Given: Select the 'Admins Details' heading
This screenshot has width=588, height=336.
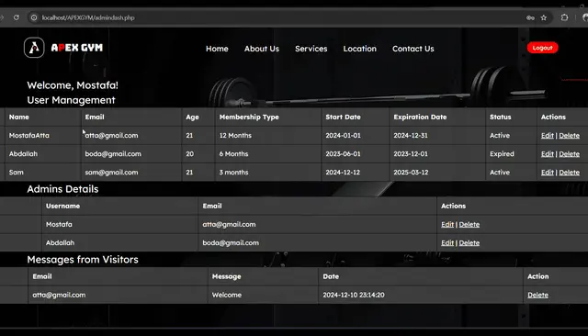Looking at the screenshot, I should 62,189.
